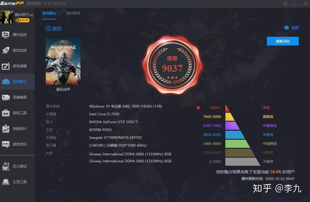This screenshot has width=310, height=202.
Task: Click the 硬件更新时间 timestamp
Action: pos(268,179)
